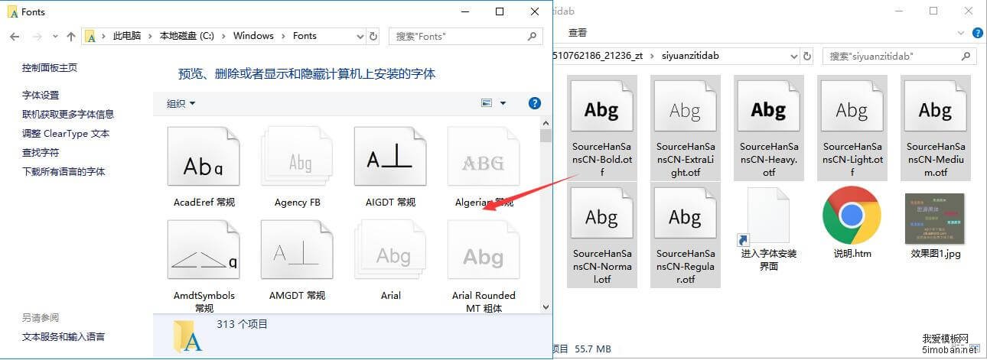
Task: Expand the Fonts address bar history dropdown
Action: pyautogui.click(x=360, y=36)
